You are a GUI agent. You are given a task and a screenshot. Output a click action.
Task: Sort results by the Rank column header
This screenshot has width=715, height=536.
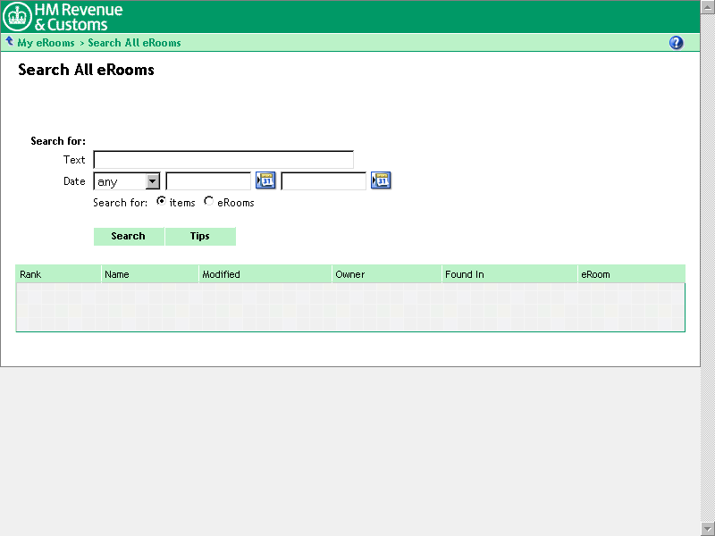pyautogui.click(x=31, y=274)
